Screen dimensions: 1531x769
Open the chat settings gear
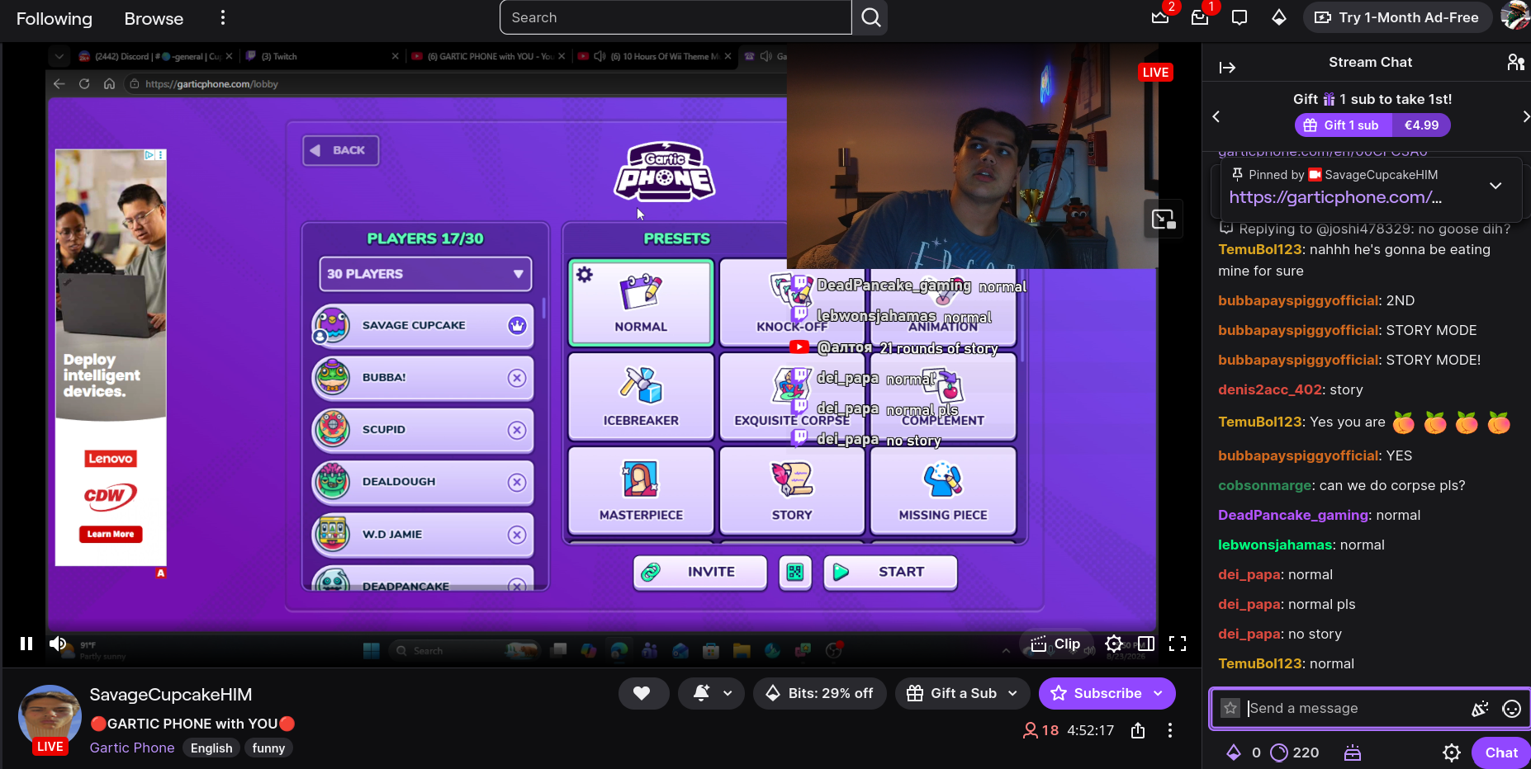tap(1452, 752)
